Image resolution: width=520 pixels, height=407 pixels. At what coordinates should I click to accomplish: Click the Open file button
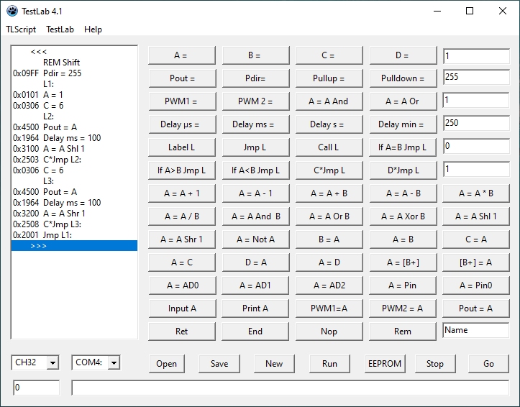pos(166,363)
